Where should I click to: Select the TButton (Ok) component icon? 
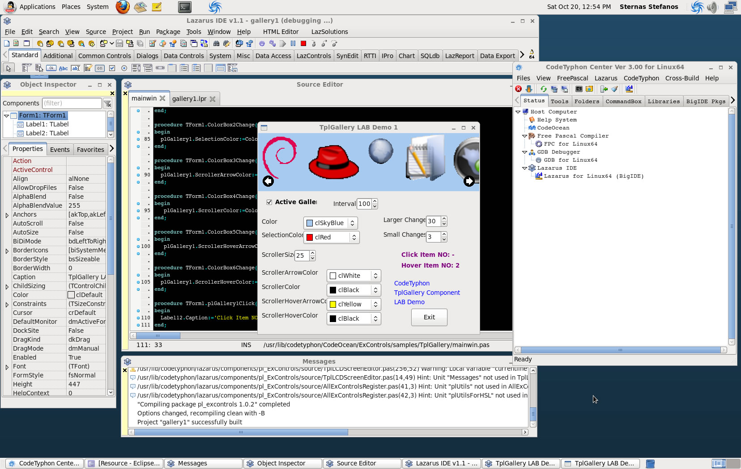[x=51, y=68]
